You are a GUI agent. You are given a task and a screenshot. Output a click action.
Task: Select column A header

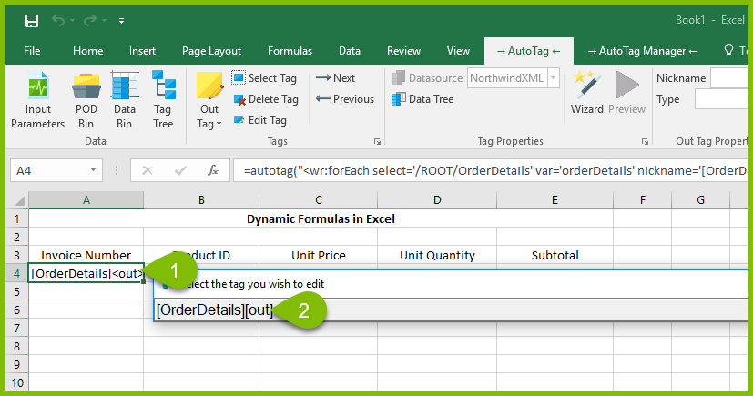click(x=86, y=200)
